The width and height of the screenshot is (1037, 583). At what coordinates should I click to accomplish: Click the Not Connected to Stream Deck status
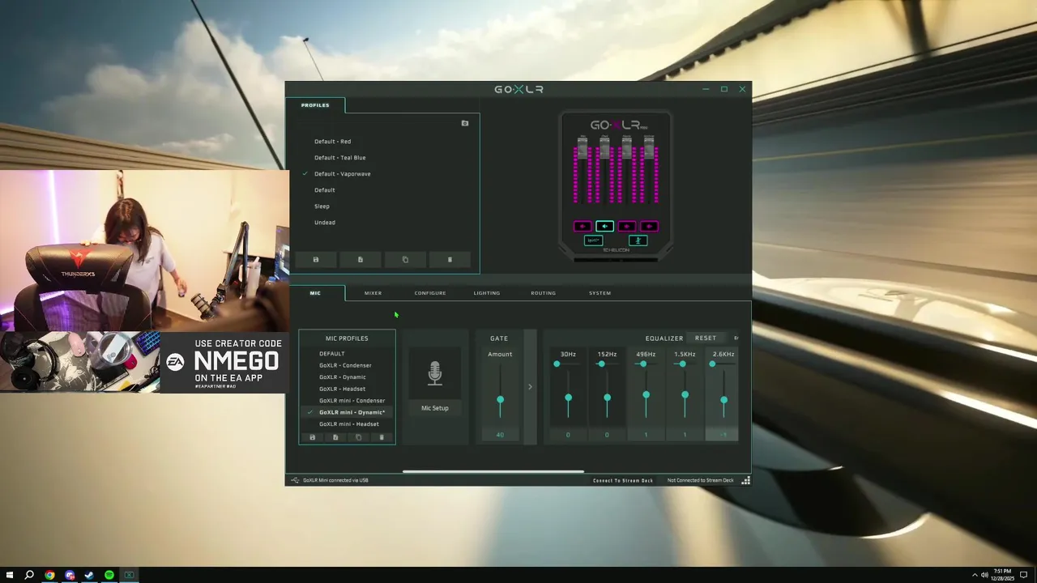click(x=700, y=480)
